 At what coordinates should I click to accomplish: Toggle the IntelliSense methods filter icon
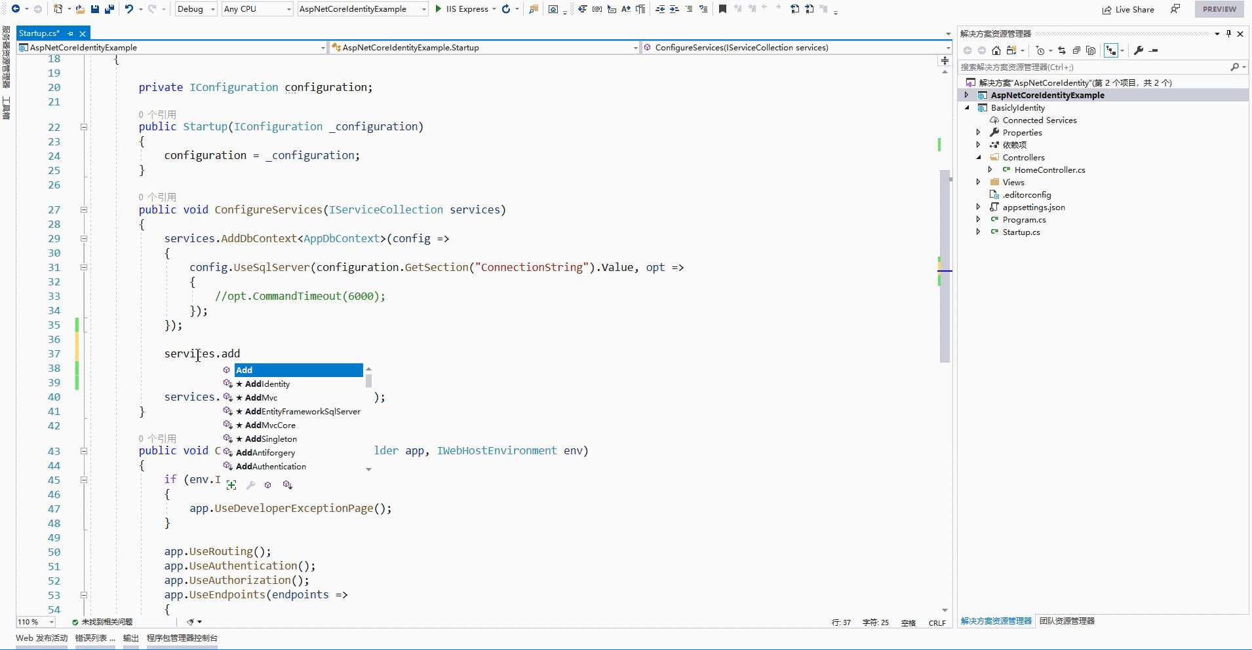pos(267,485)
